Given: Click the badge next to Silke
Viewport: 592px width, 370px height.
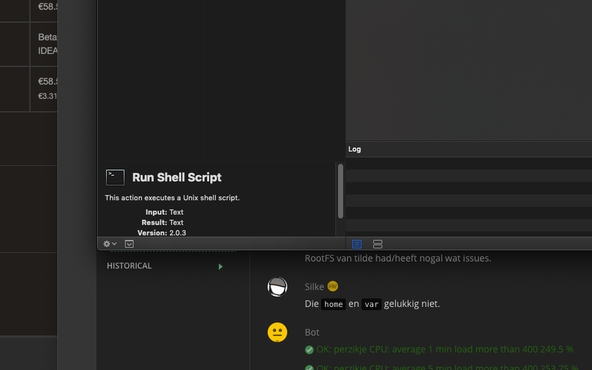Looking at the screenshot, I should (333, 286).
